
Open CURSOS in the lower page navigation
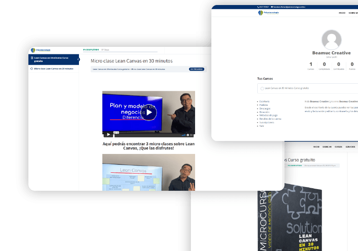(338, 147)
